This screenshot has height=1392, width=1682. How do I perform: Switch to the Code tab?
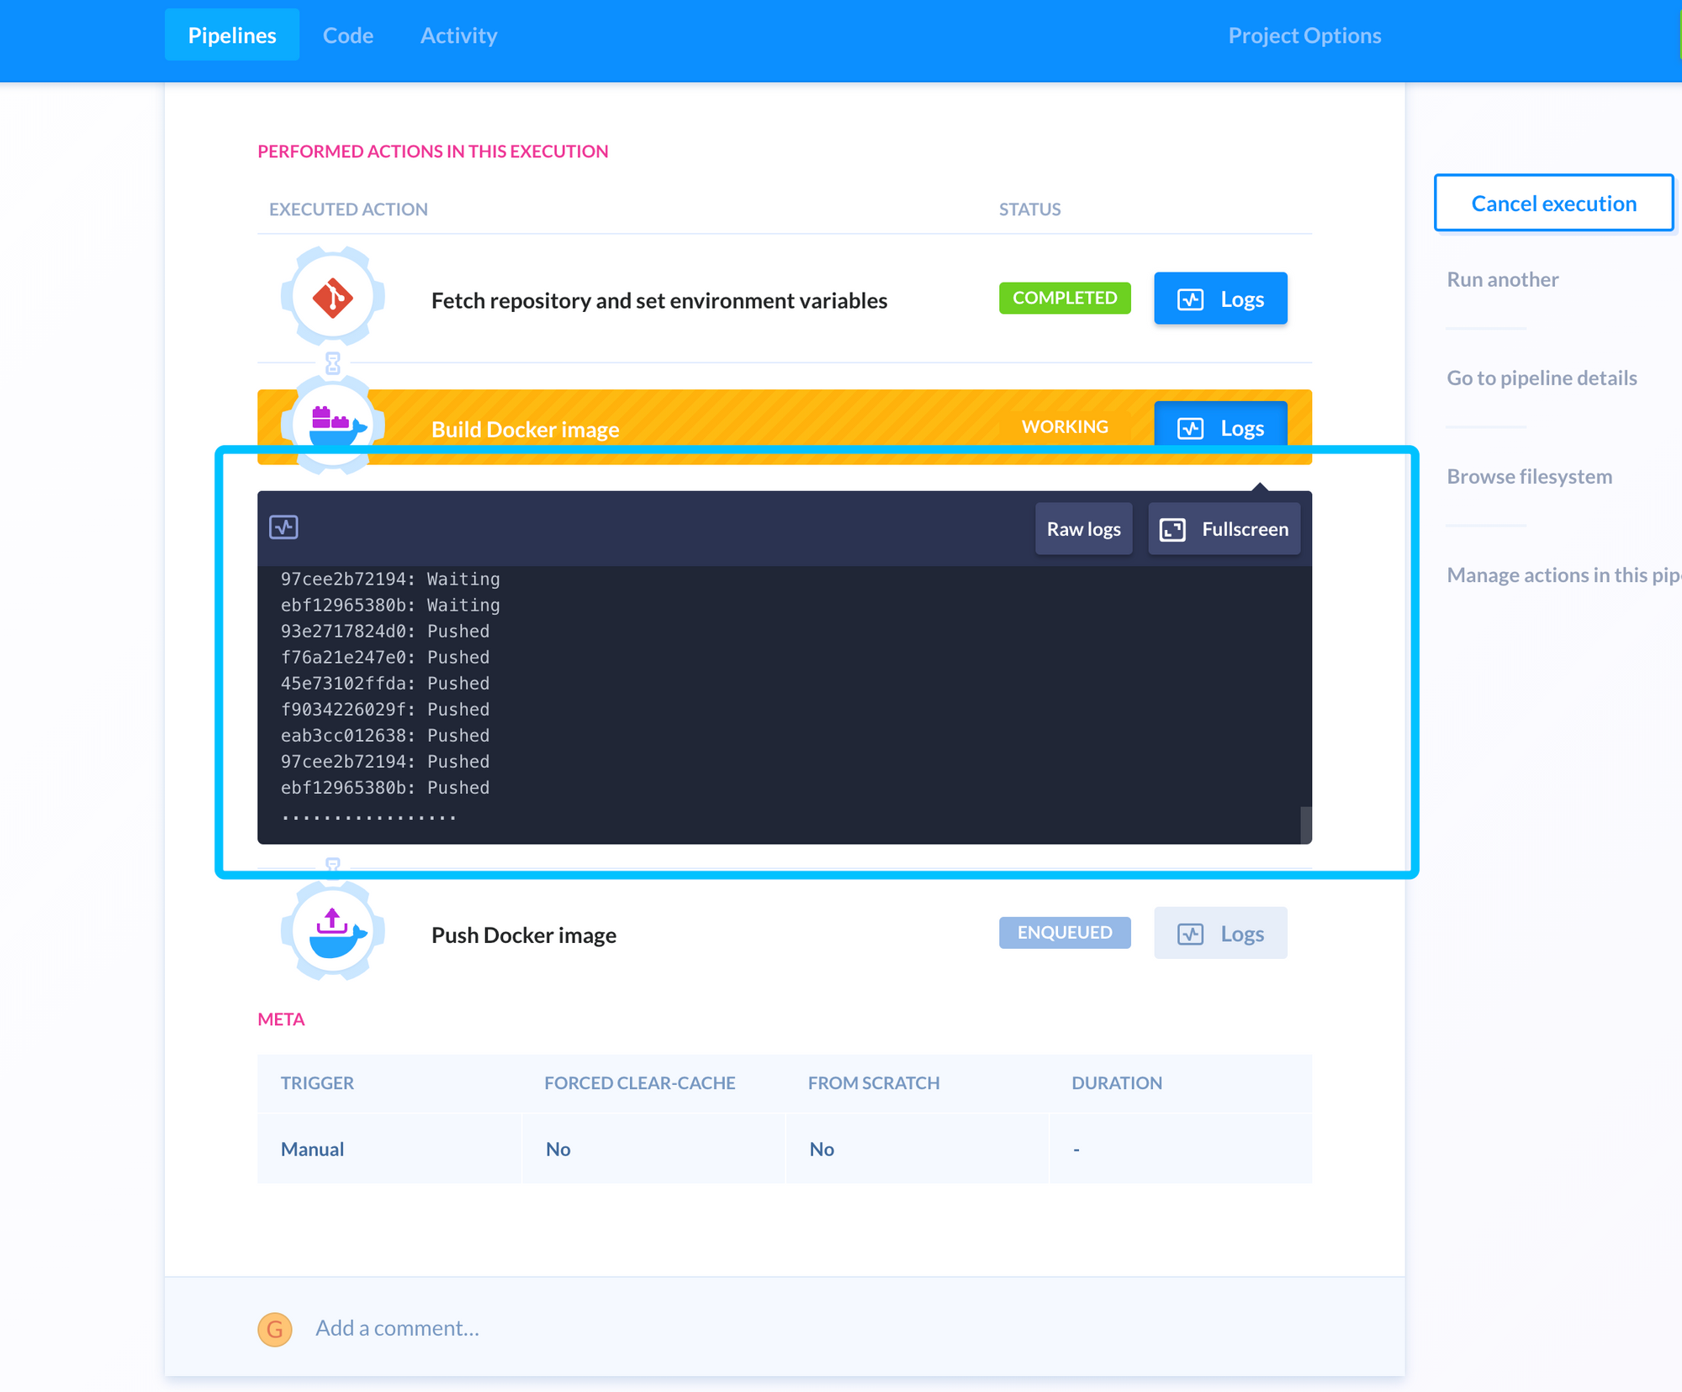tap(348, 35)
